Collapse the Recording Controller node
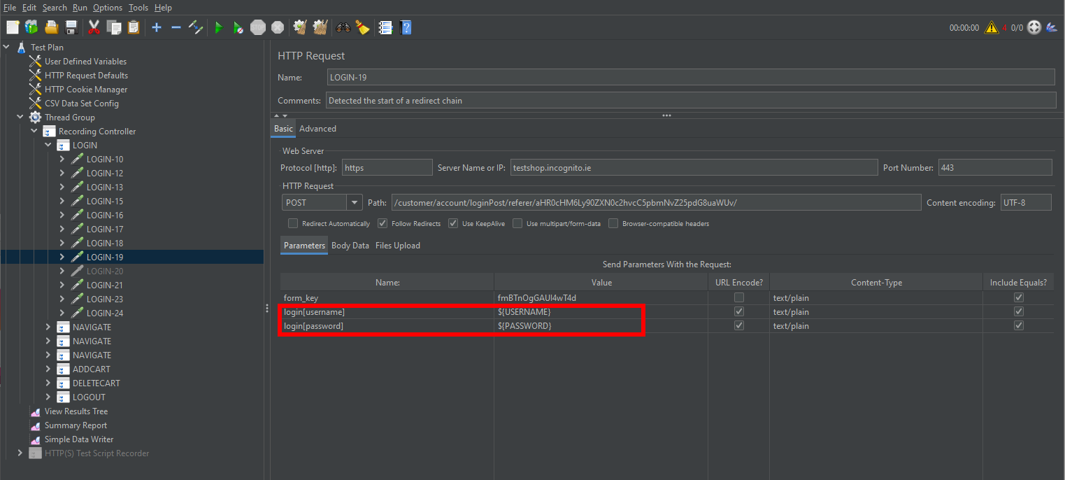 (x=34, y=131)
